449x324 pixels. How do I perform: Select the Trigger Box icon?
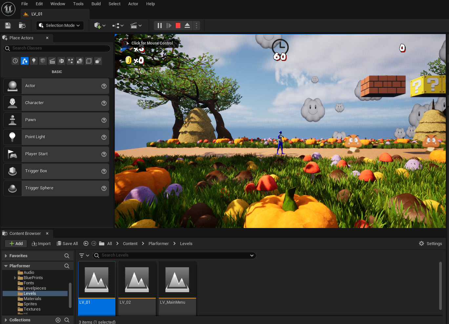tap(12, 171)
